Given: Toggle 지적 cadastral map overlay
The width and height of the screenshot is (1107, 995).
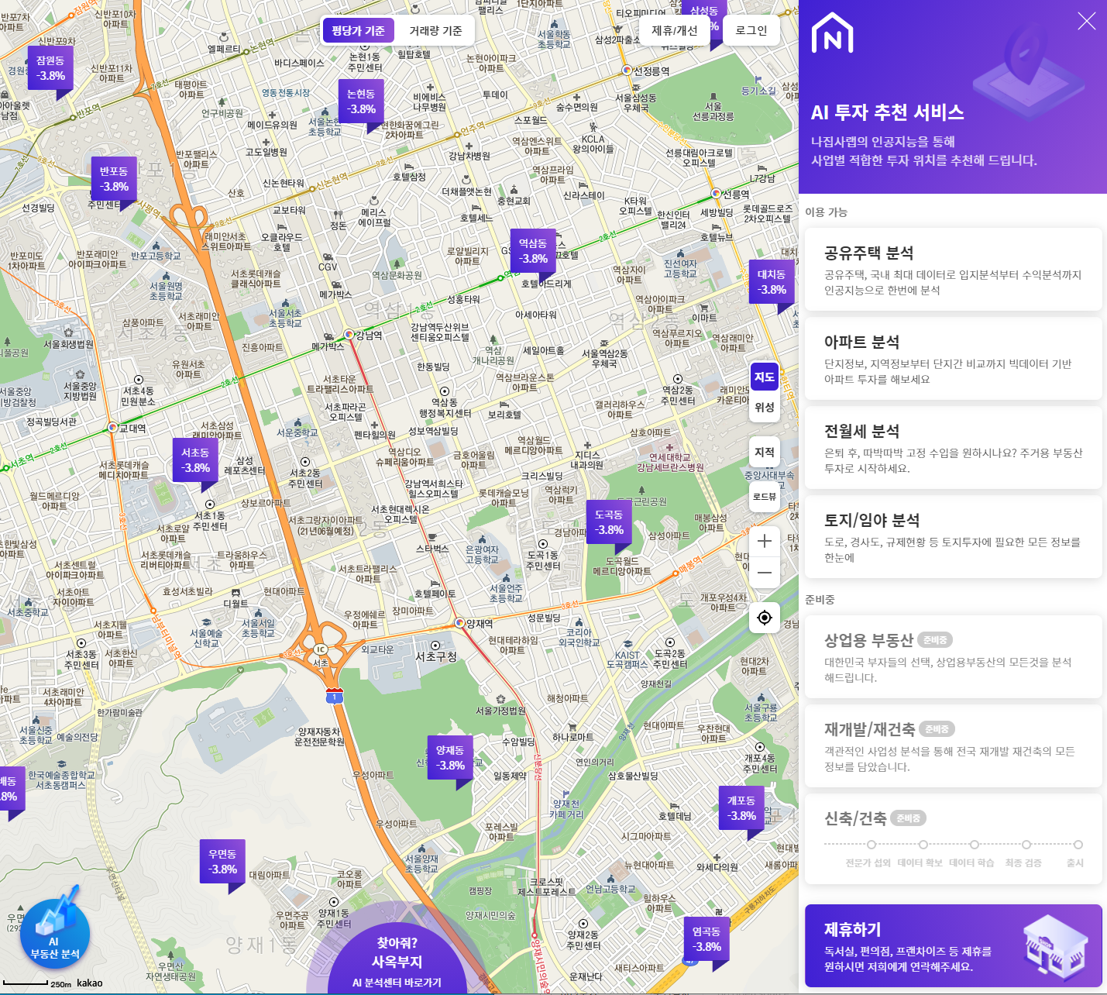Looking at the screenshot, I should coord(765,452).
